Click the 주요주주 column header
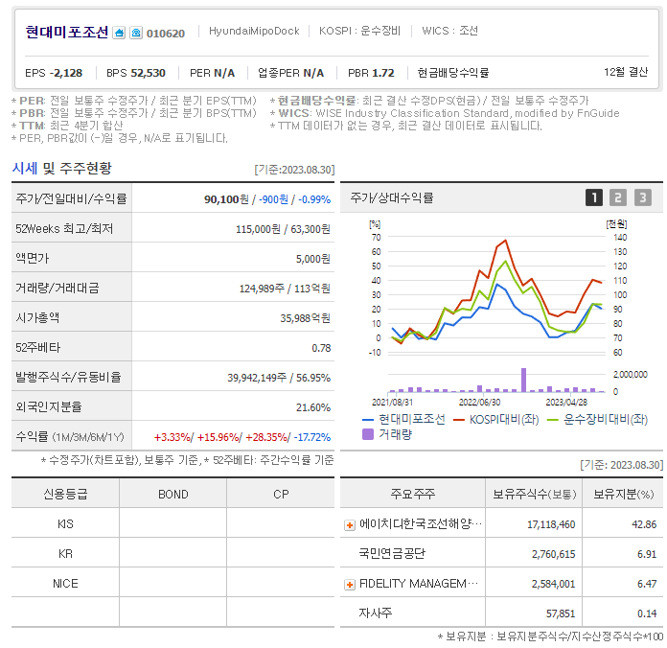The height and width of the screenshot is (648, 667). click(x=413, y=494)
